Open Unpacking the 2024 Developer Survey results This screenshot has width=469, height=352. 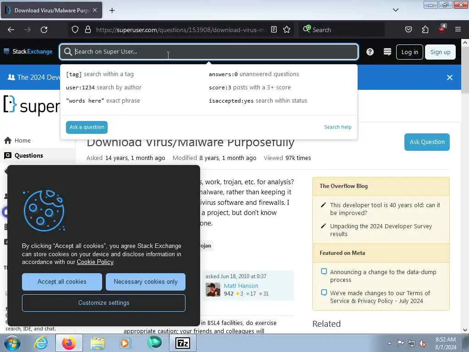tap(381, 230)
